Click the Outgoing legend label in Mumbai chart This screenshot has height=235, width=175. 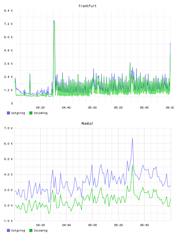(x=18, y=230)
